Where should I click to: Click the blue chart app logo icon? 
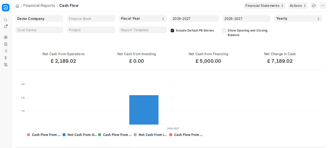point(6,8)
